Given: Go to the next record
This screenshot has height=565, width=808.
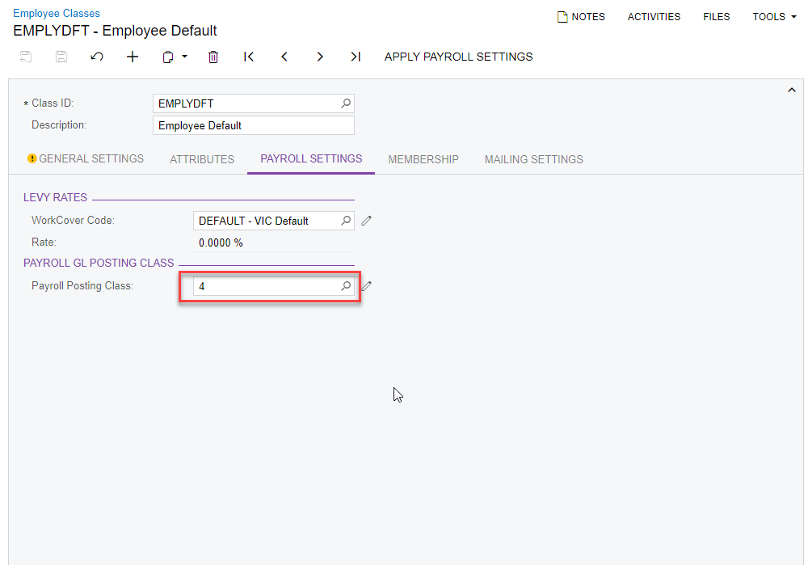Looking at the screenshot, I should click(320, 57).
